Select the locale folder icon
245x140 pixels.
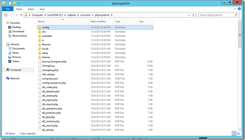click(40, 49)
